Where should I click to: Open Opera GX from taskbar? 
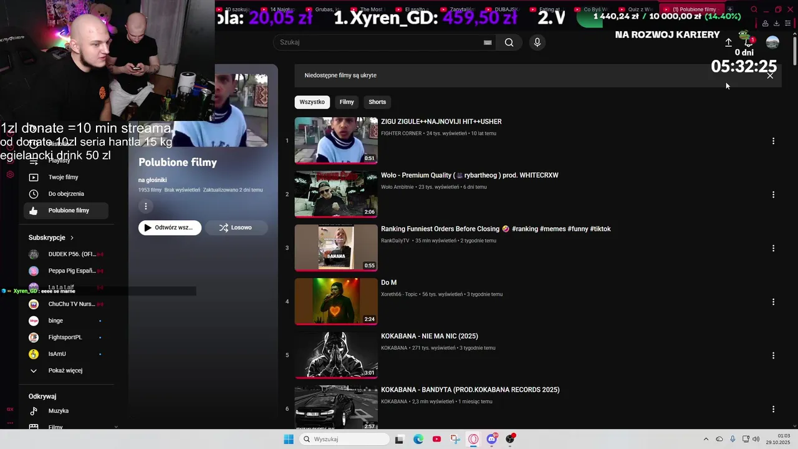click(473, 439)
